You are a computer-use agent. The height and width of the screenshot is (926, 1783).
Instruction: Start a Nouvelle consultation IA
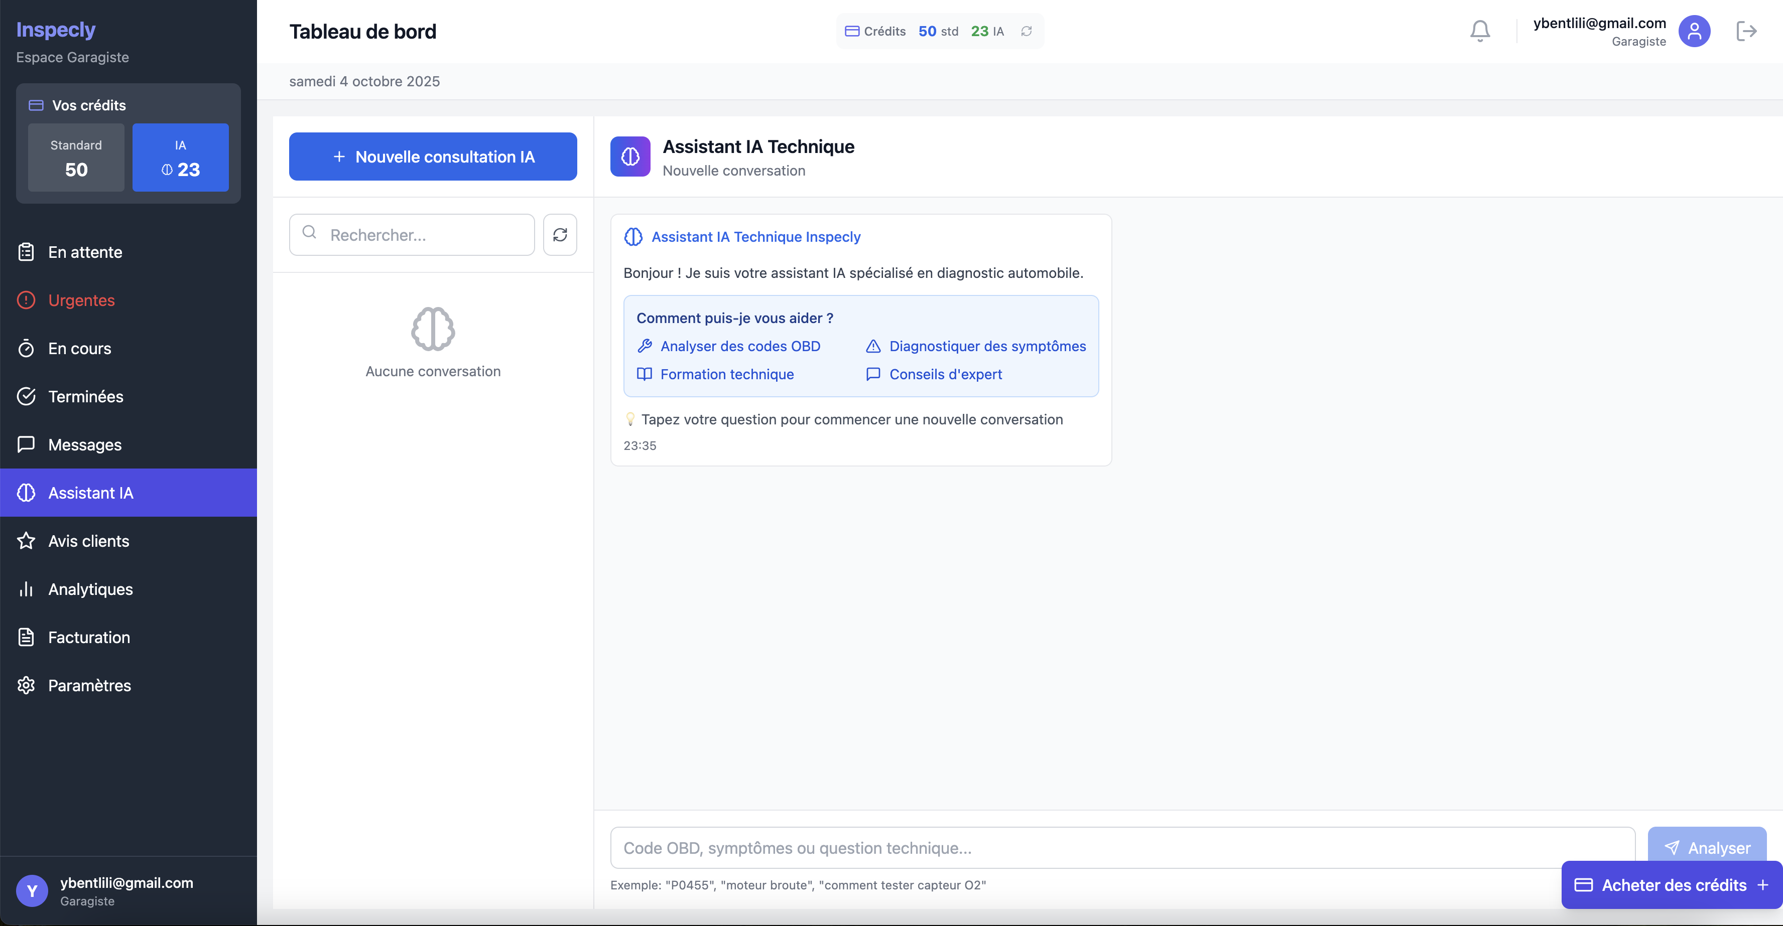(x=433, y=157)
